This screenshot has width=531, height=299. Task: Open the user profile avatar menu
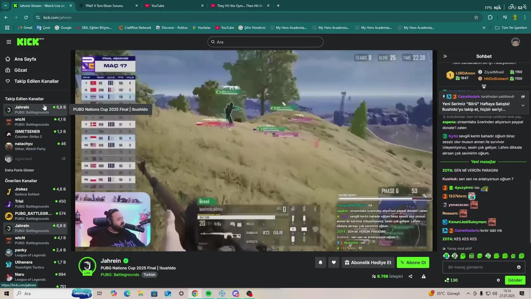[515, 42]
